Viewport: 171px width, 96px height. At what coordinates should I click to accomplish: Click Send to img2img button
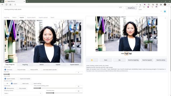(133, 60)
